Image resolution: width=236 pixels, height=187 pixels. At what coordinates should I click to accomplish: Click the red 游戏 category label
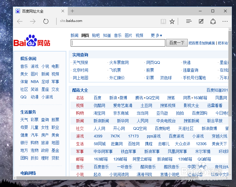pyautogui.click(x=80, y=136)
